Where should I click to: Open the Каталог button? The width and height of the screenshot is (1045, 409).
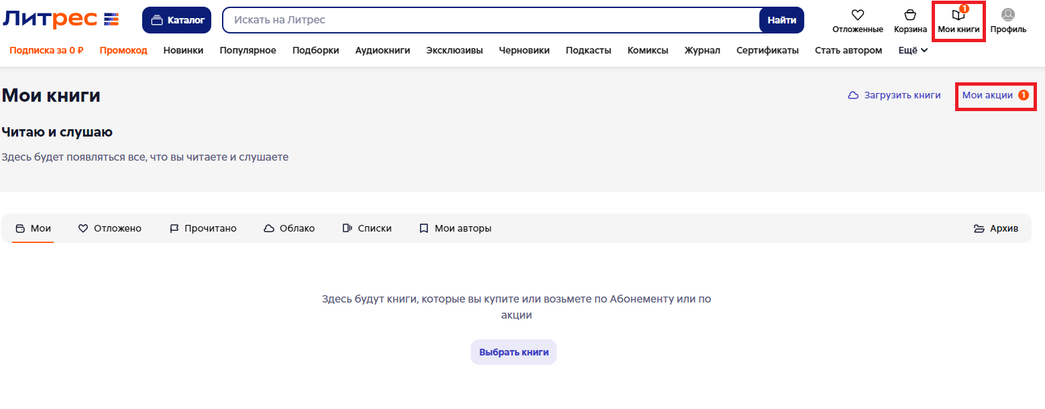pyautogui.click(x=177, y=20)
